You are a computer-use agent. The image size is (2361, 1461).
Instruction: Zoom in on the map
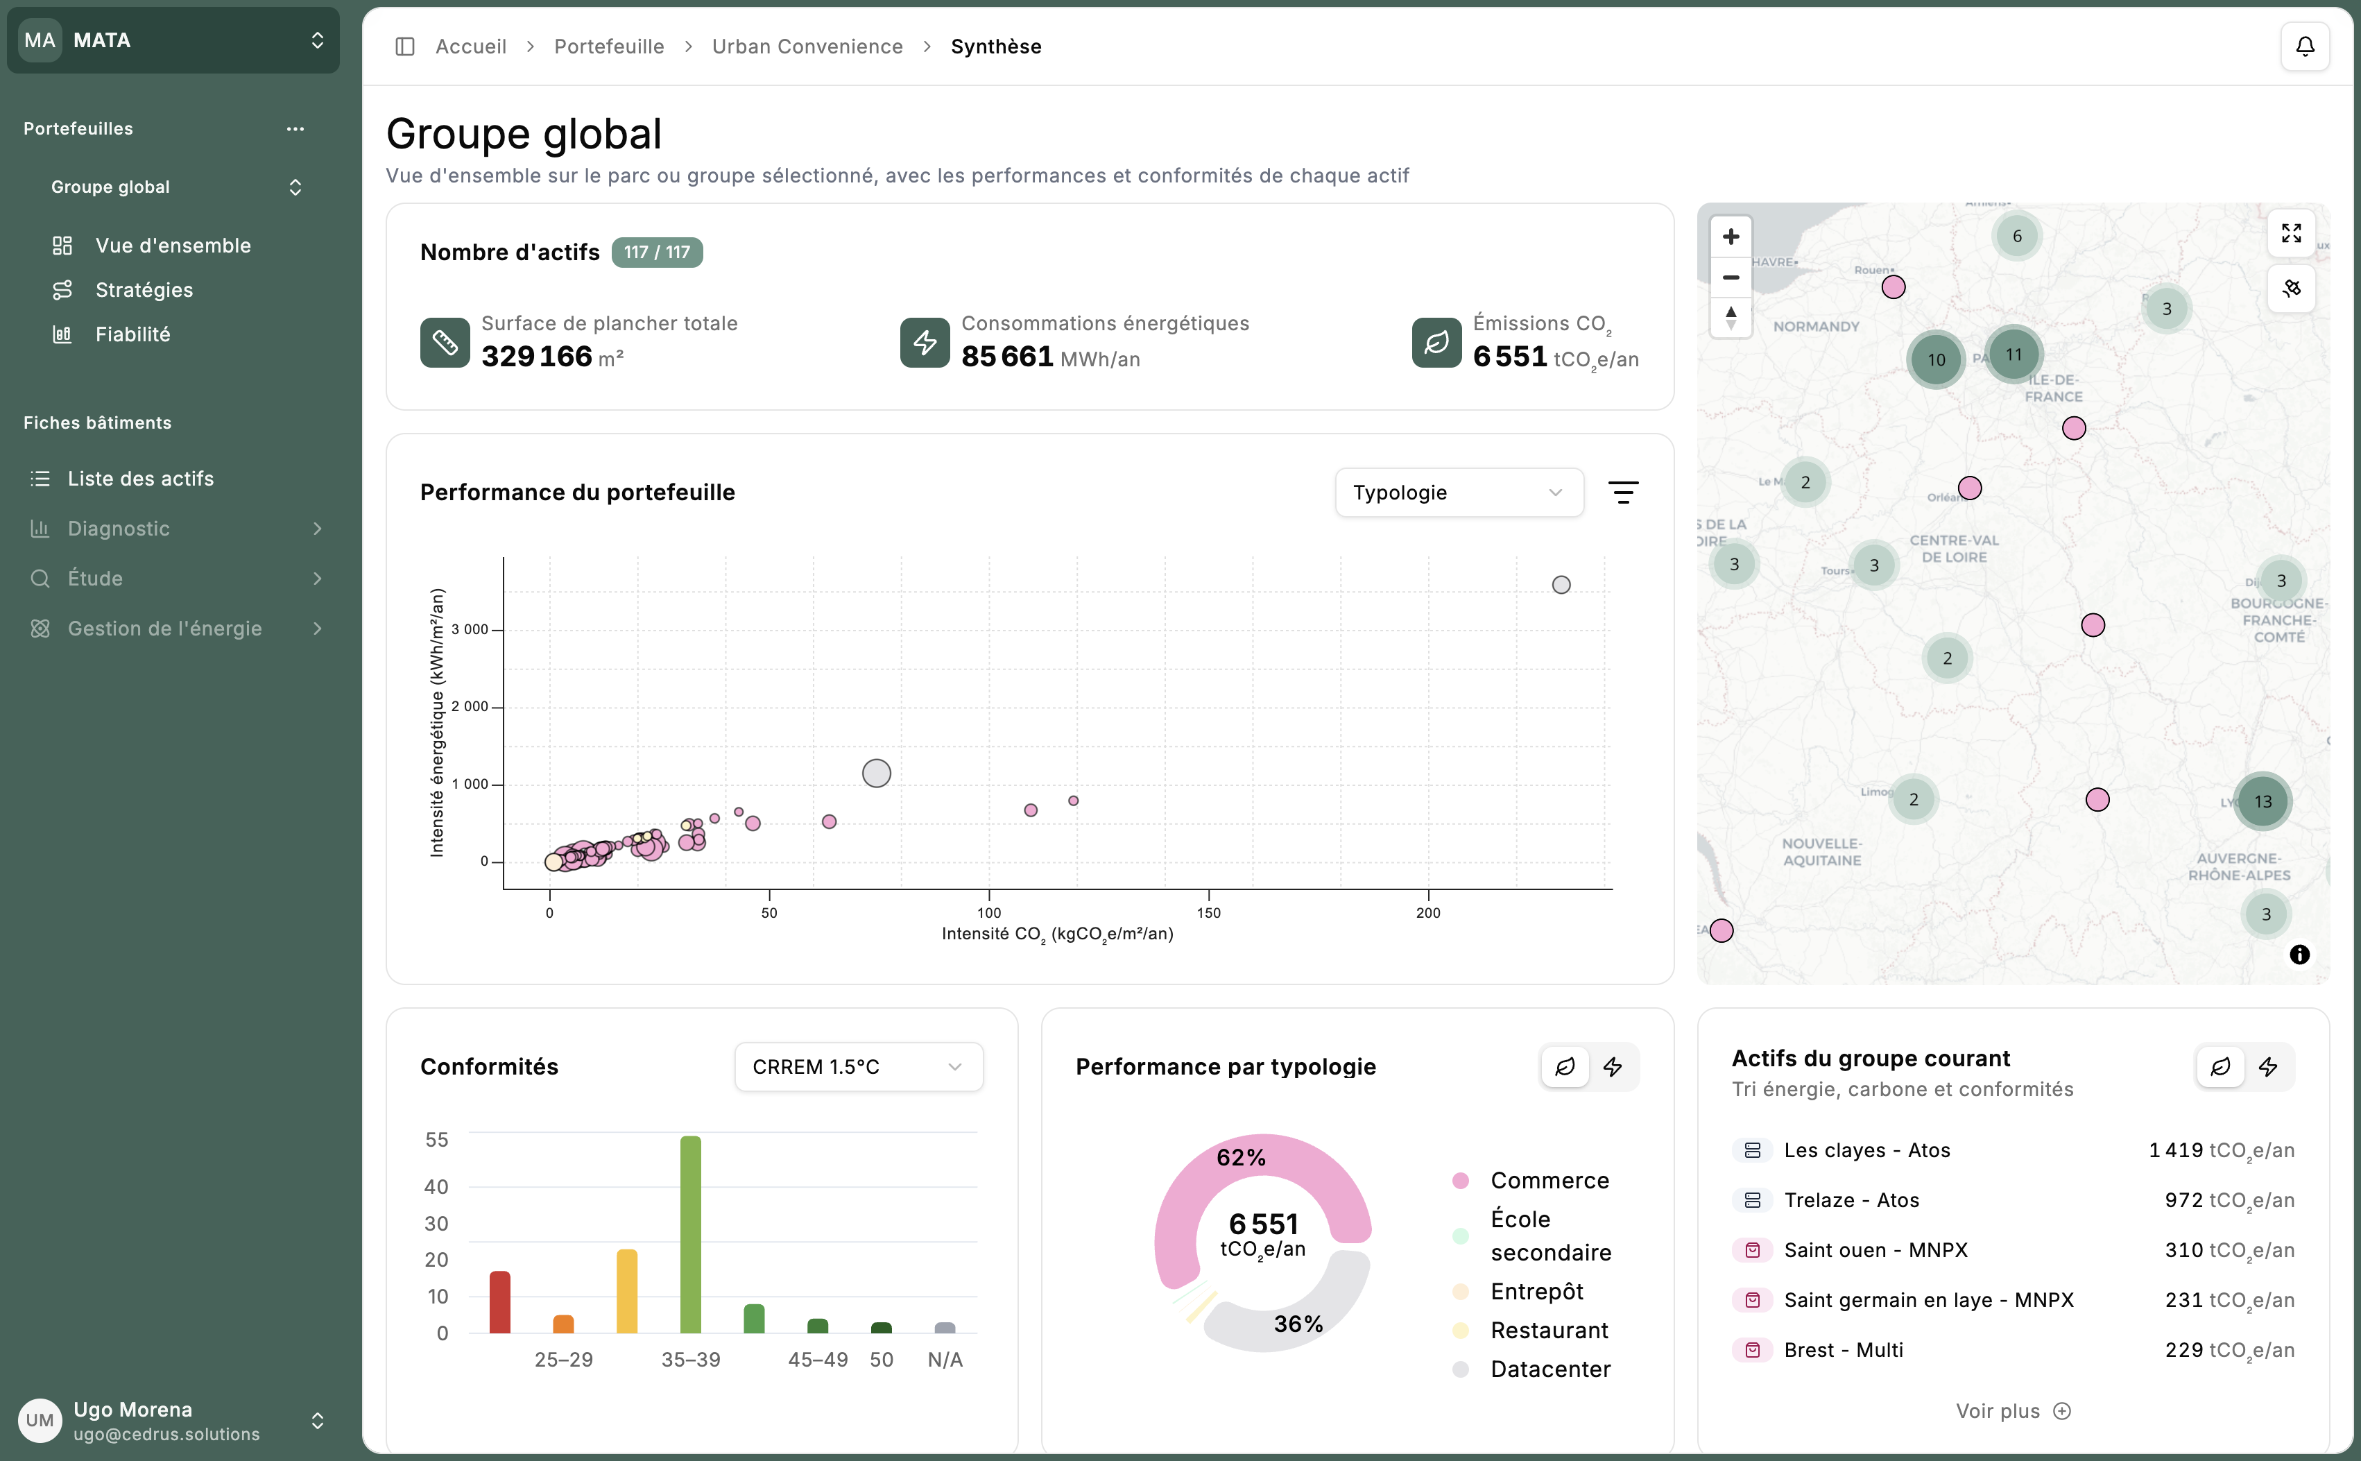[x=1731, y=237]
